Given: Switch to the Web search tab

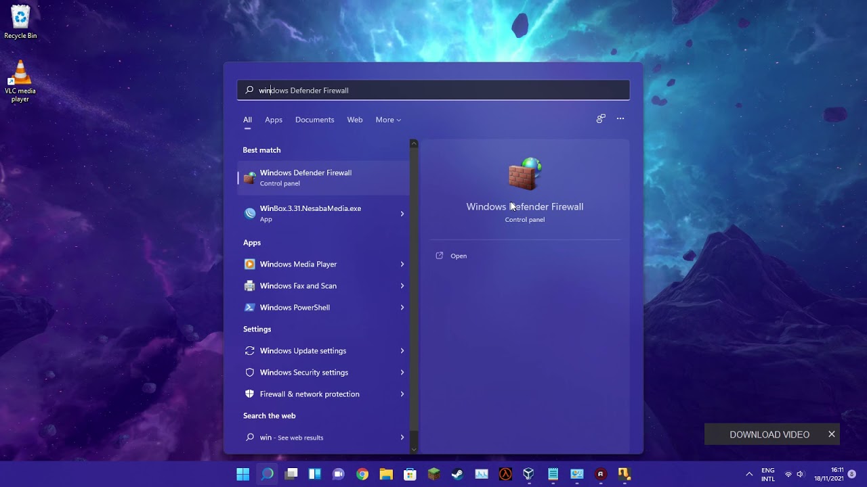Looking at the screenshot, I should [355, 120].
